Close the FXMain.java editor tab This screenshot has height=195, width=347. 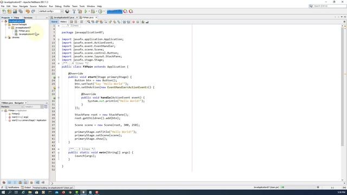(96, 17)
